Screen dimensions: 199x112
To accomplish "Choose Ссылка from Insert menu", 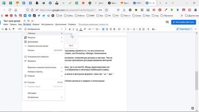I will pos(44,82).
